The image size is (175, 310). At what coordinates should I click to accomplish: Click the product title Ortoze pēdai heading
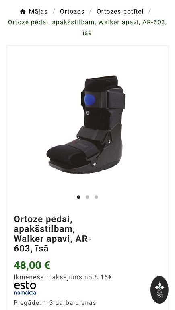click(x=53, y=234)
